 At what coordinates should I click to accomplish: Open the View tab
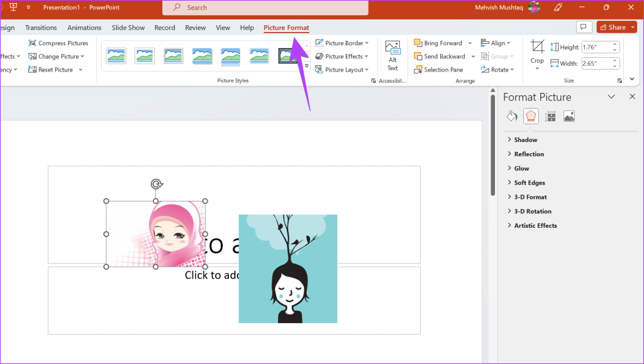pyautogui.click(x=223, y=28)
